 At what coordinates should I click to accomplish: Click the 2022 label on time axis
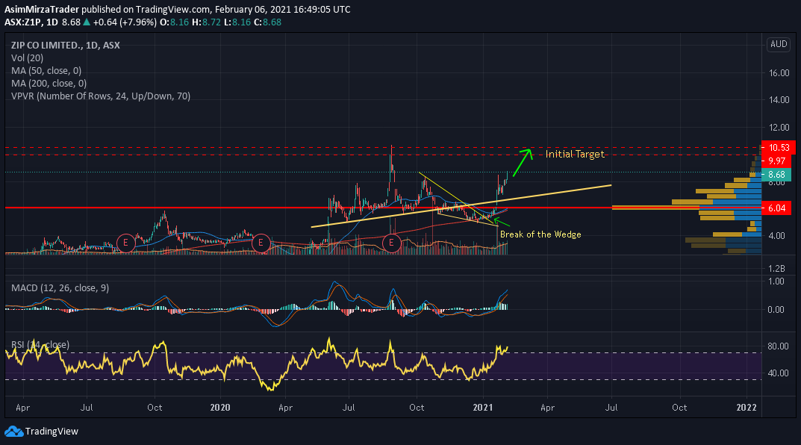[747, 408]
